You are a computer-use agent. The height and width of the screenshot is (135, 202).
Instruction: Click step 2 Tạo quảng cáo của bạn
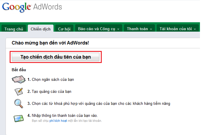[49, 91]
